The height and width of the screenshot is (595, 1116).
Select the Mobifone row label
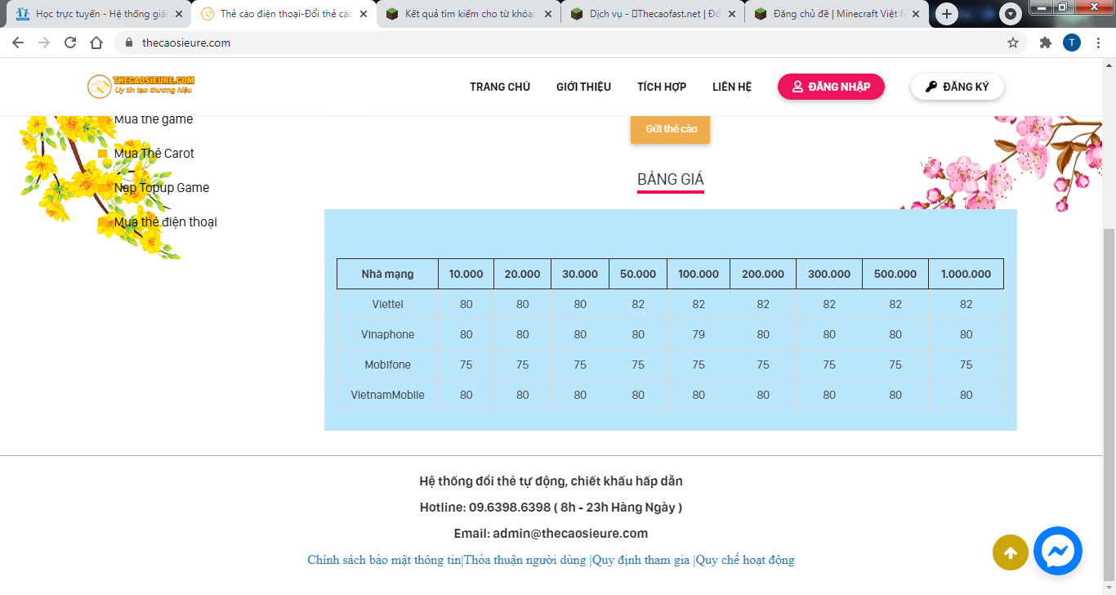387,365
